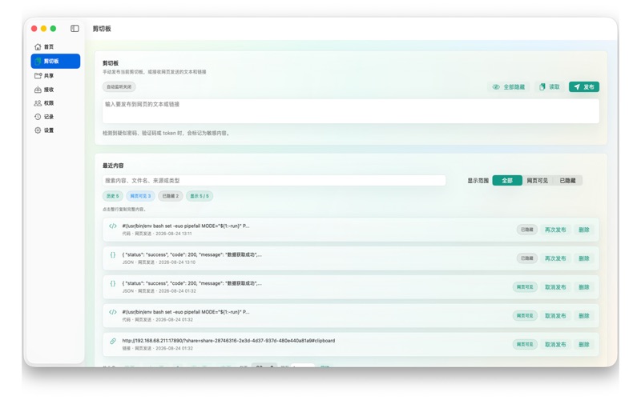
Task: Click the 已隐藏 2 chip
Action: (x=171, y=196)
